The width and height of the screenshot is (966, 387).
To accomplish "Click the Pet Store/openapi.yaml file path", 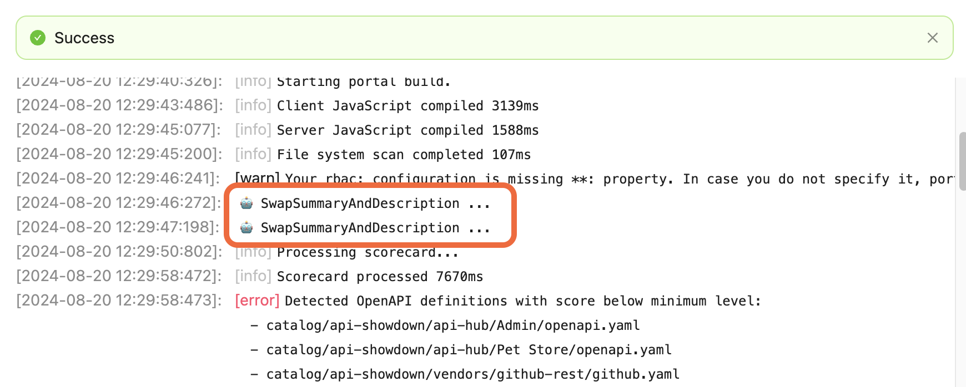I will pos(469,349).
